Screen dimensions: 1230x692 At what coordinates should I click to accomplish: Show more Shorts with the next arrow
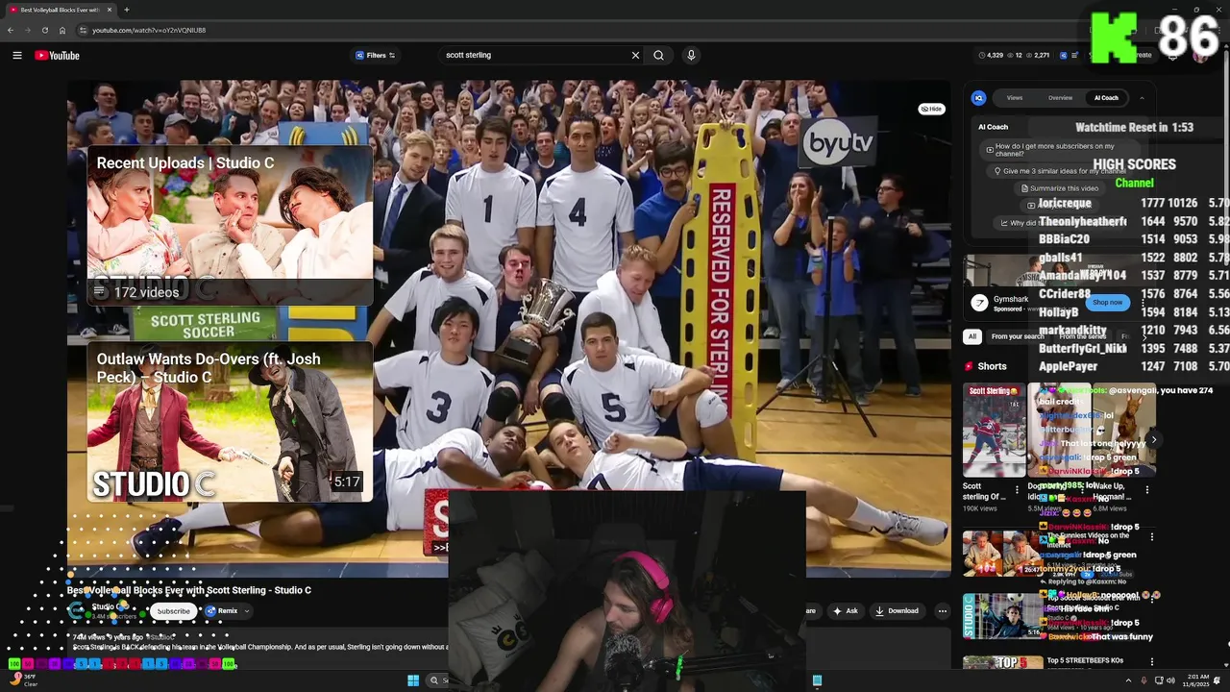pyautogui.click(x=1153, y=439)
